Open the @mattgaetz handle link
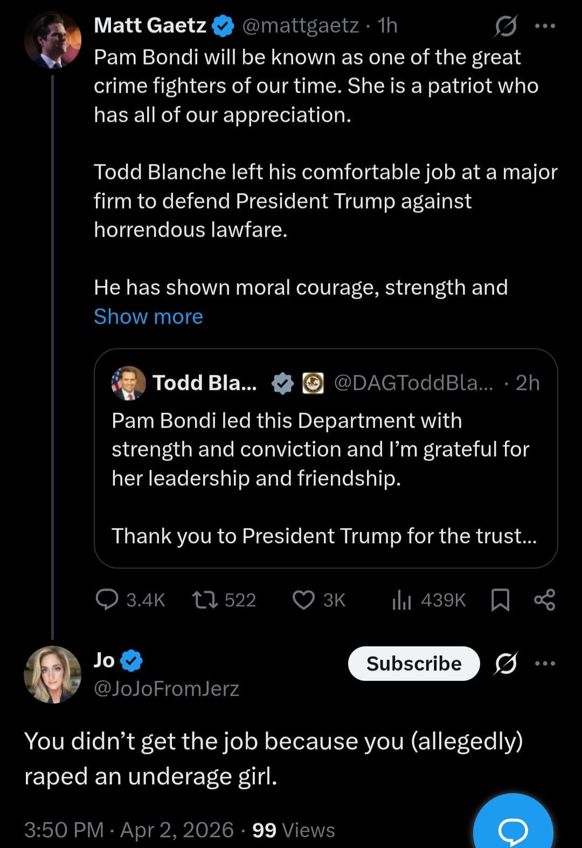The image size is (582, 848). click(x=300, y=25)
